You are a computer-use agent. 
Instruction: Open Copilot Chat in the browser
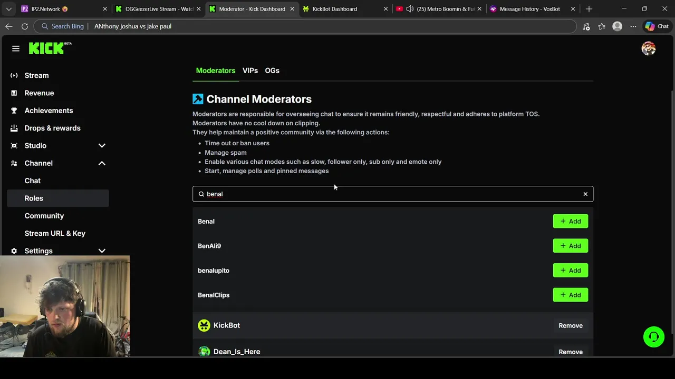coord(657,26)
